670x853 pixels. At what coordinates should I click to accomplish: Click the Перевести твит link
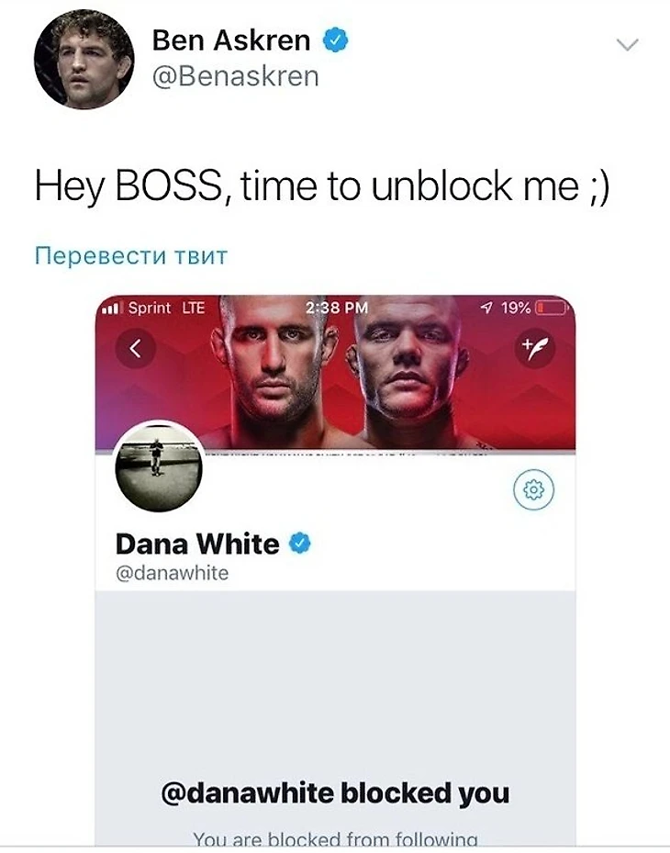click(131, 255)
